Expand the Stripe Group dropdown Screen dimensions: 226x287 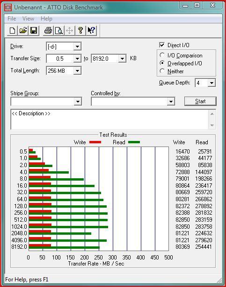(78, 102)
